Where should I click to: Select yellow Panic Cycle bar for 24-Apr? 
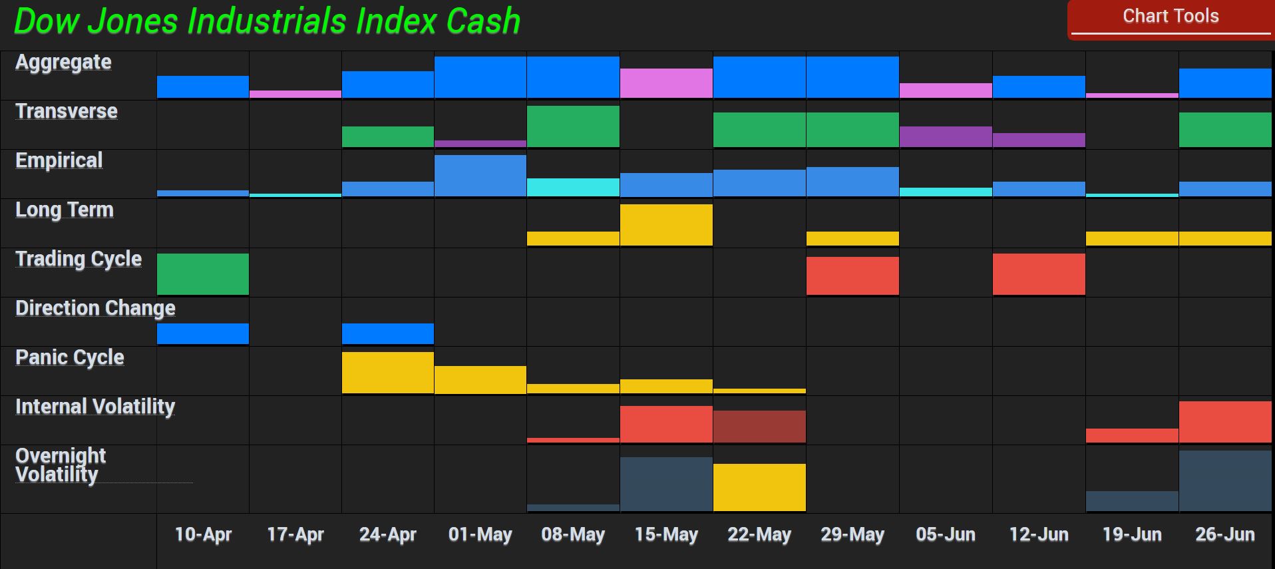click(388, 373)
